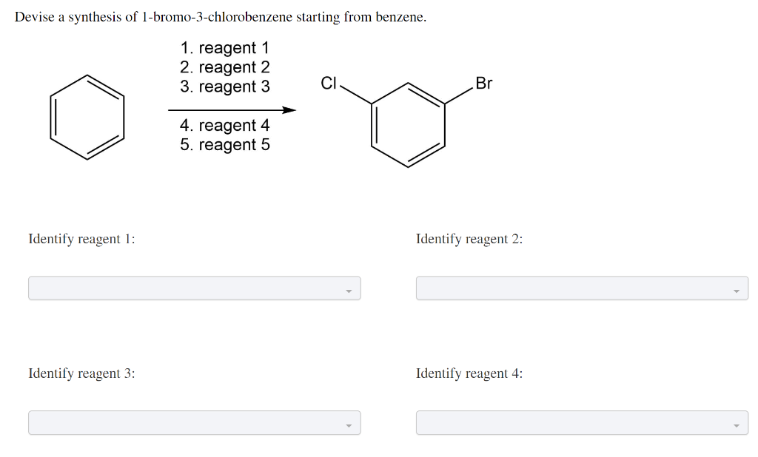This screenshot has height=457, width=758.
Task: Click the 'Identify reagent 1:' label text
Action: click(82, 239)
